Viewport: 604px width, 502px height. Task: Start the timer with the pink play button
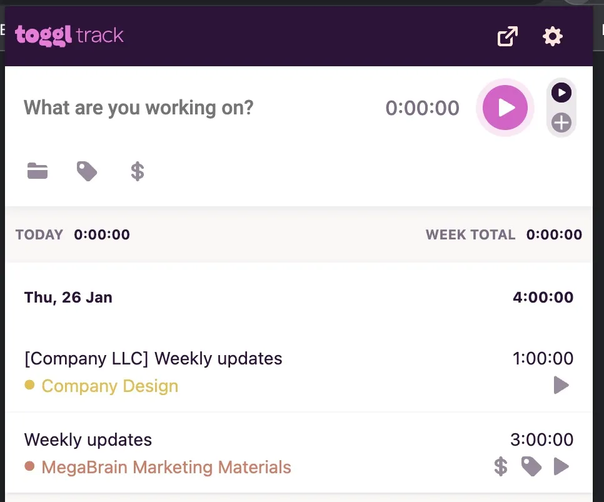[x=505, y=108]
